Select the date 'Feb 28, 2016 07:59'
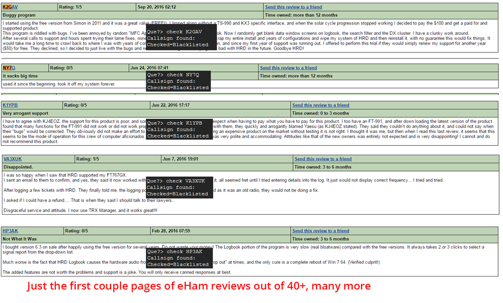503x303 pixels. [x=171, y=231]
